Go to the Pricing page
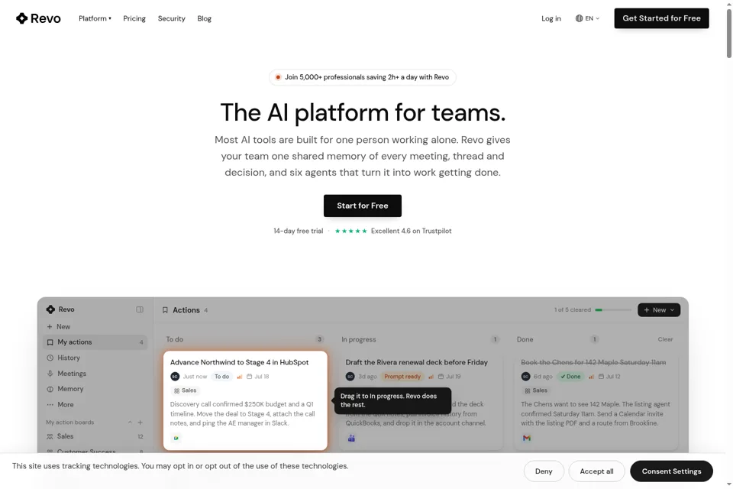Screen dimensions: 733x489 pos(134,18)
